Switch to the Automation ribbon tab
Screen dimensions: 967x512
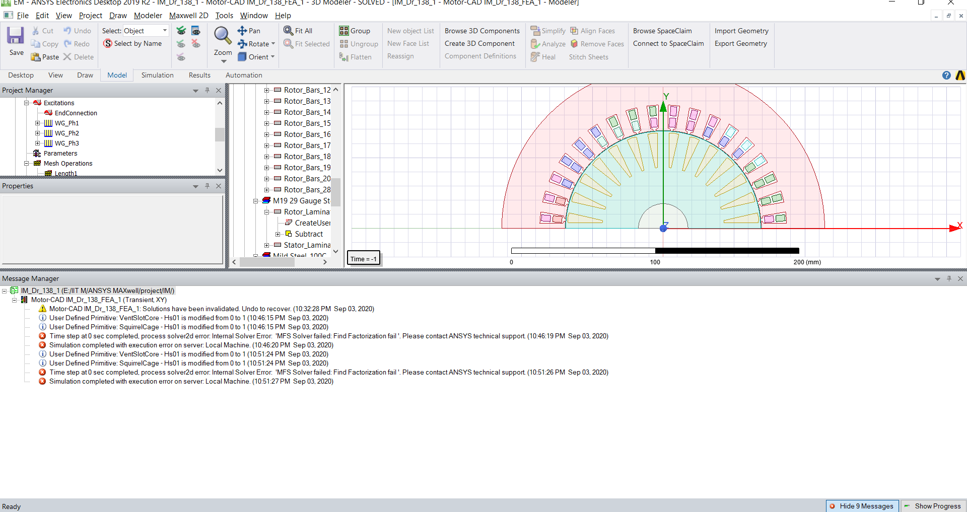[244, 75]
